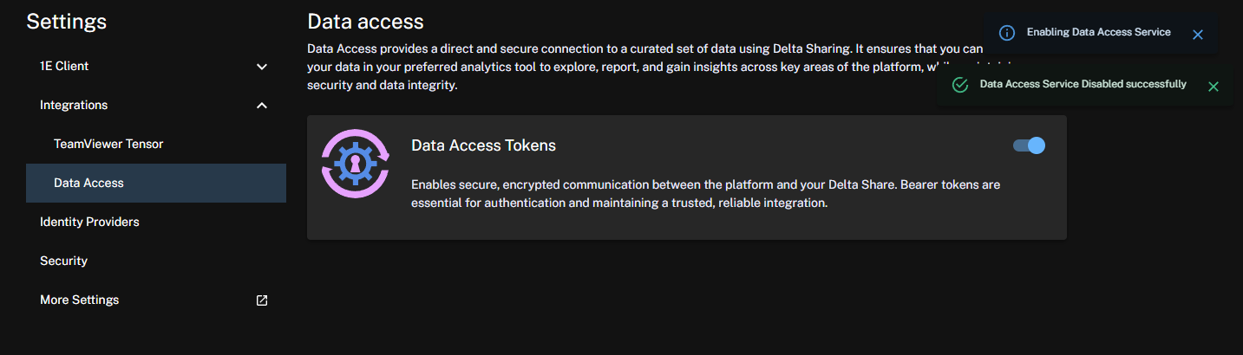Click the green checkmark success icon
Screen dimensions: 1243x355
pyautogui.click(x=959, y=85)
